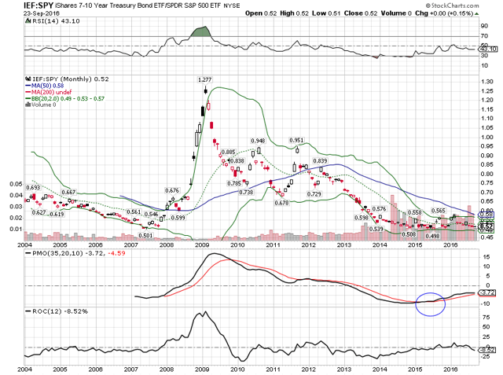503x375 pixels.
Task: Click the 0.785 price label
Action: [234, 184]
